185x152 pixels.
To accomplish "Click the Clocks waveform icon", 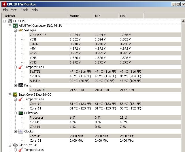I will point(21,131).
